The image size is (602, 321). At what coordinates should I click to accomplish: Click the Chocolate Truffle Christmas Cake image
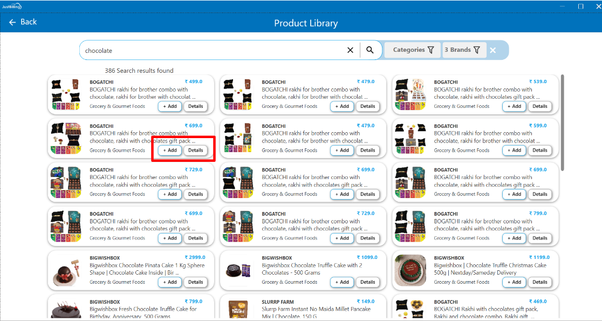[x=412, y=270]
